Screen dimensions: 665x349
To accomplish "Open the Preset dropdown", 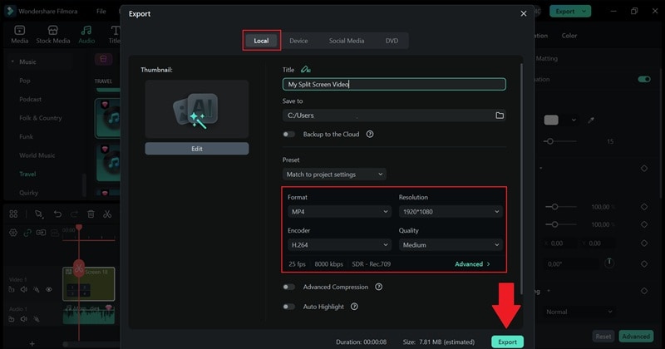I will [334, 174].
